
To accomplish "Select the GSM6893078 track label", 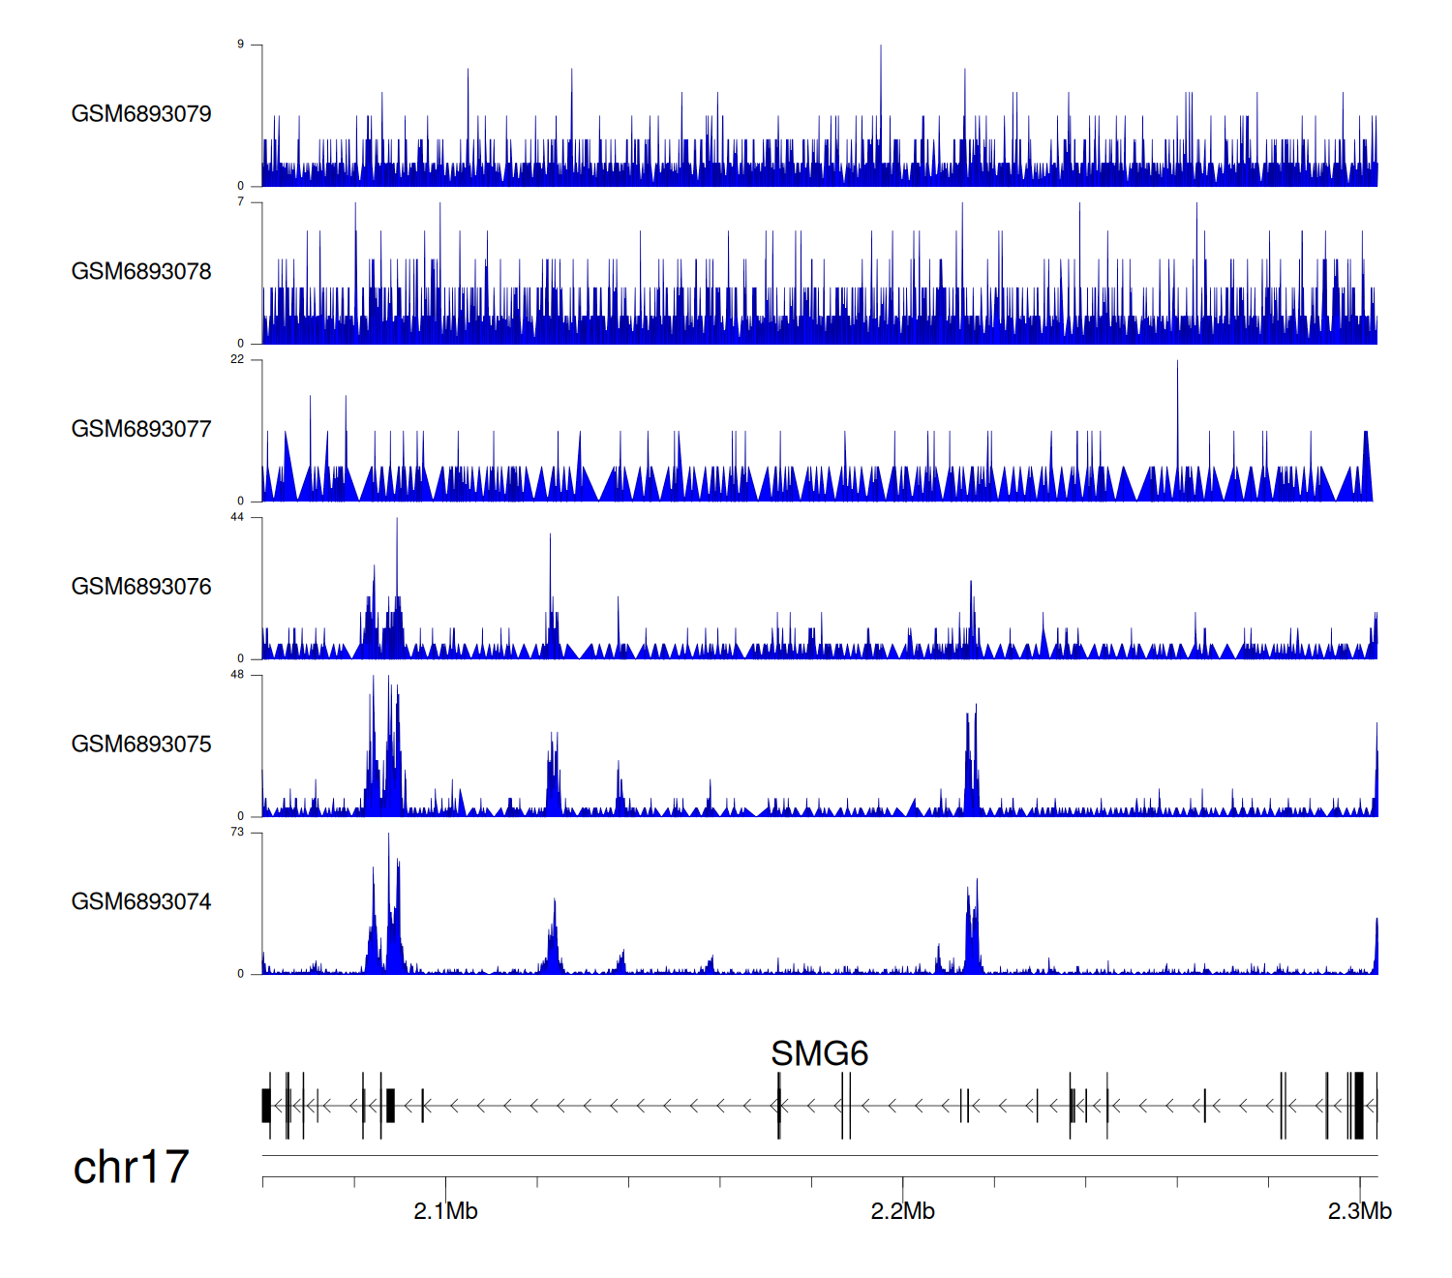I will pos(141,271).
